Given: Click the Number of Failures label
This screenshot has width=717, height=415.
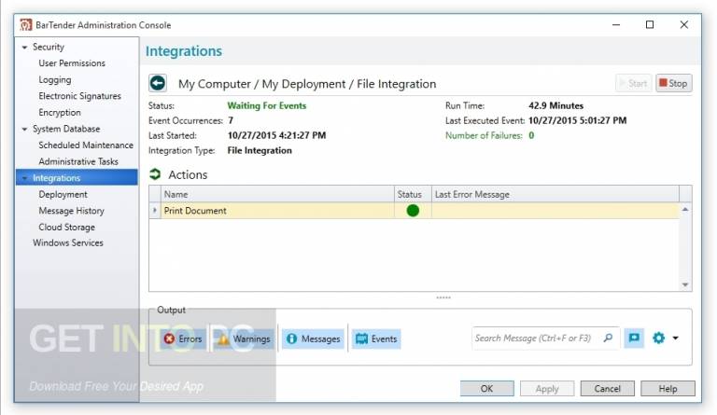Looking at the screenshot, I should click(484, 135).
